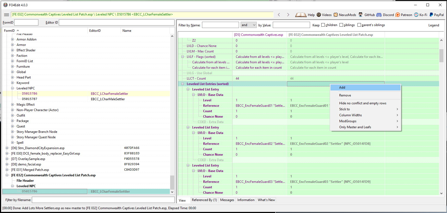
Task: Click the Help book icon
Action: (301, 15)
